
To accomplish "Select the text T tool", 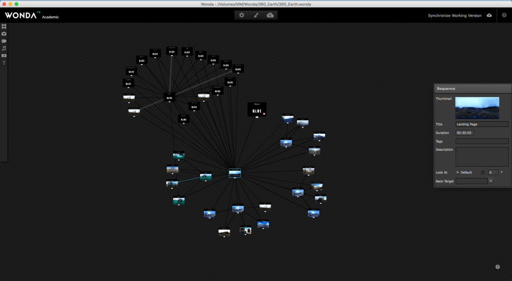I will (x=4, y=63).
